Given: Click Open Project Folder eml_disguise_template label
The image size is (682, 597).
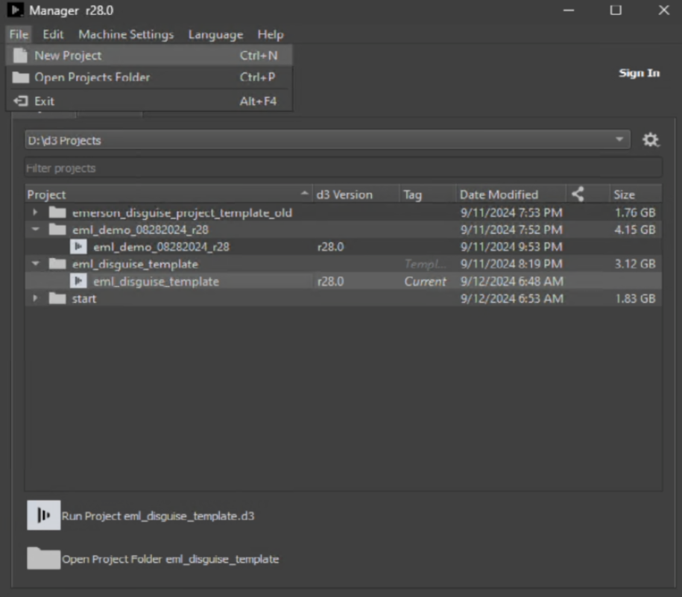Looking at the screenshot, I should click(x=170, y=559).
